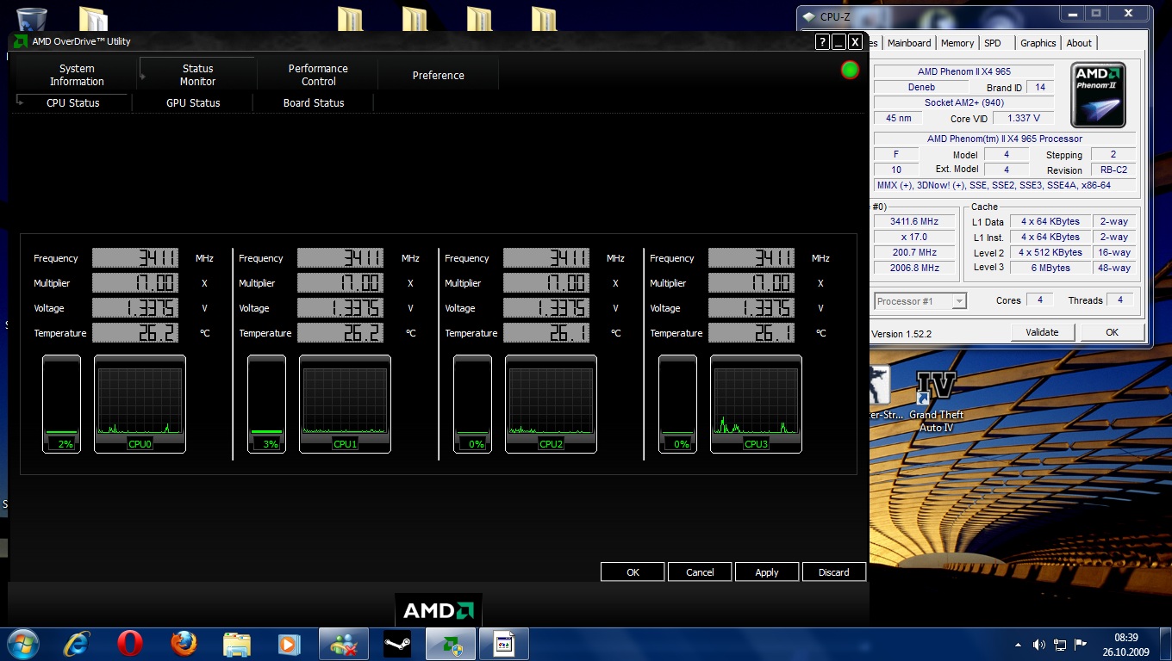This screenshot has height=661, width=1172.
Task: Click the CPU1 usage history graph
Action: tap(345, 404)
